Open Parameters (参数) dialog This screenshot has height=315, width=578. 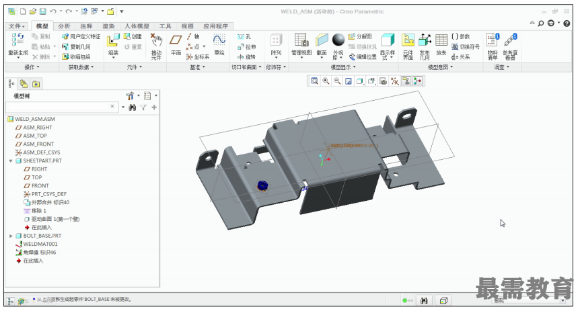(461, 36)
